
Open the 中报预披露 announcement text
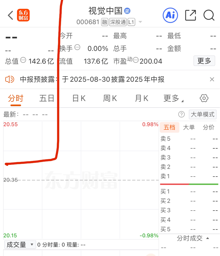pos(92,79)
